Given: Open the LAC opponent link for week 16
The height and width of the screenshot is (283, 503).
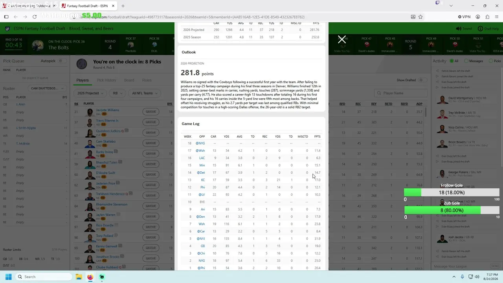Looking at the screenshot, I should point(202,158).
